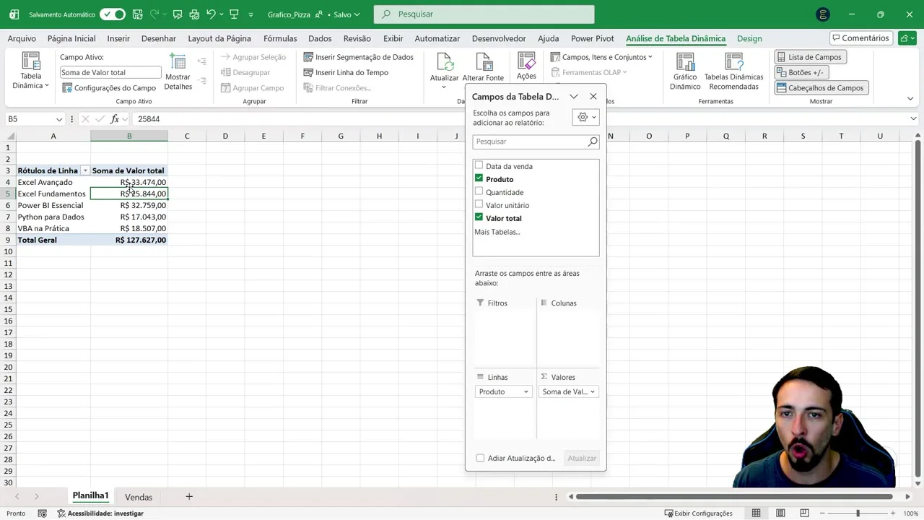
Task: Toggle Salvamento Automático switch
Action: point(113,14)
